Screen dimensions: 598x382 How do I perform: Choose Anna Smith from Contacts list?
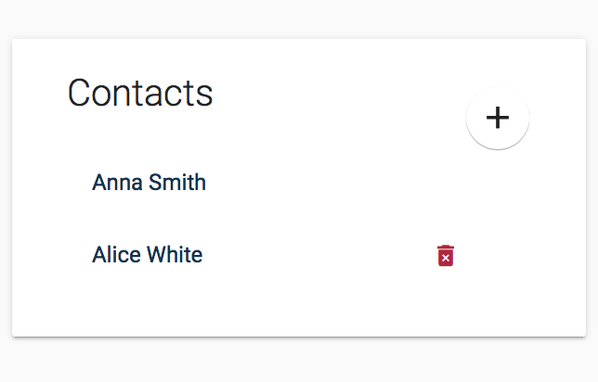point(149,182)
